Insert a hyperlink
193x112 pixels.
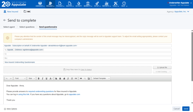point(81,78)
